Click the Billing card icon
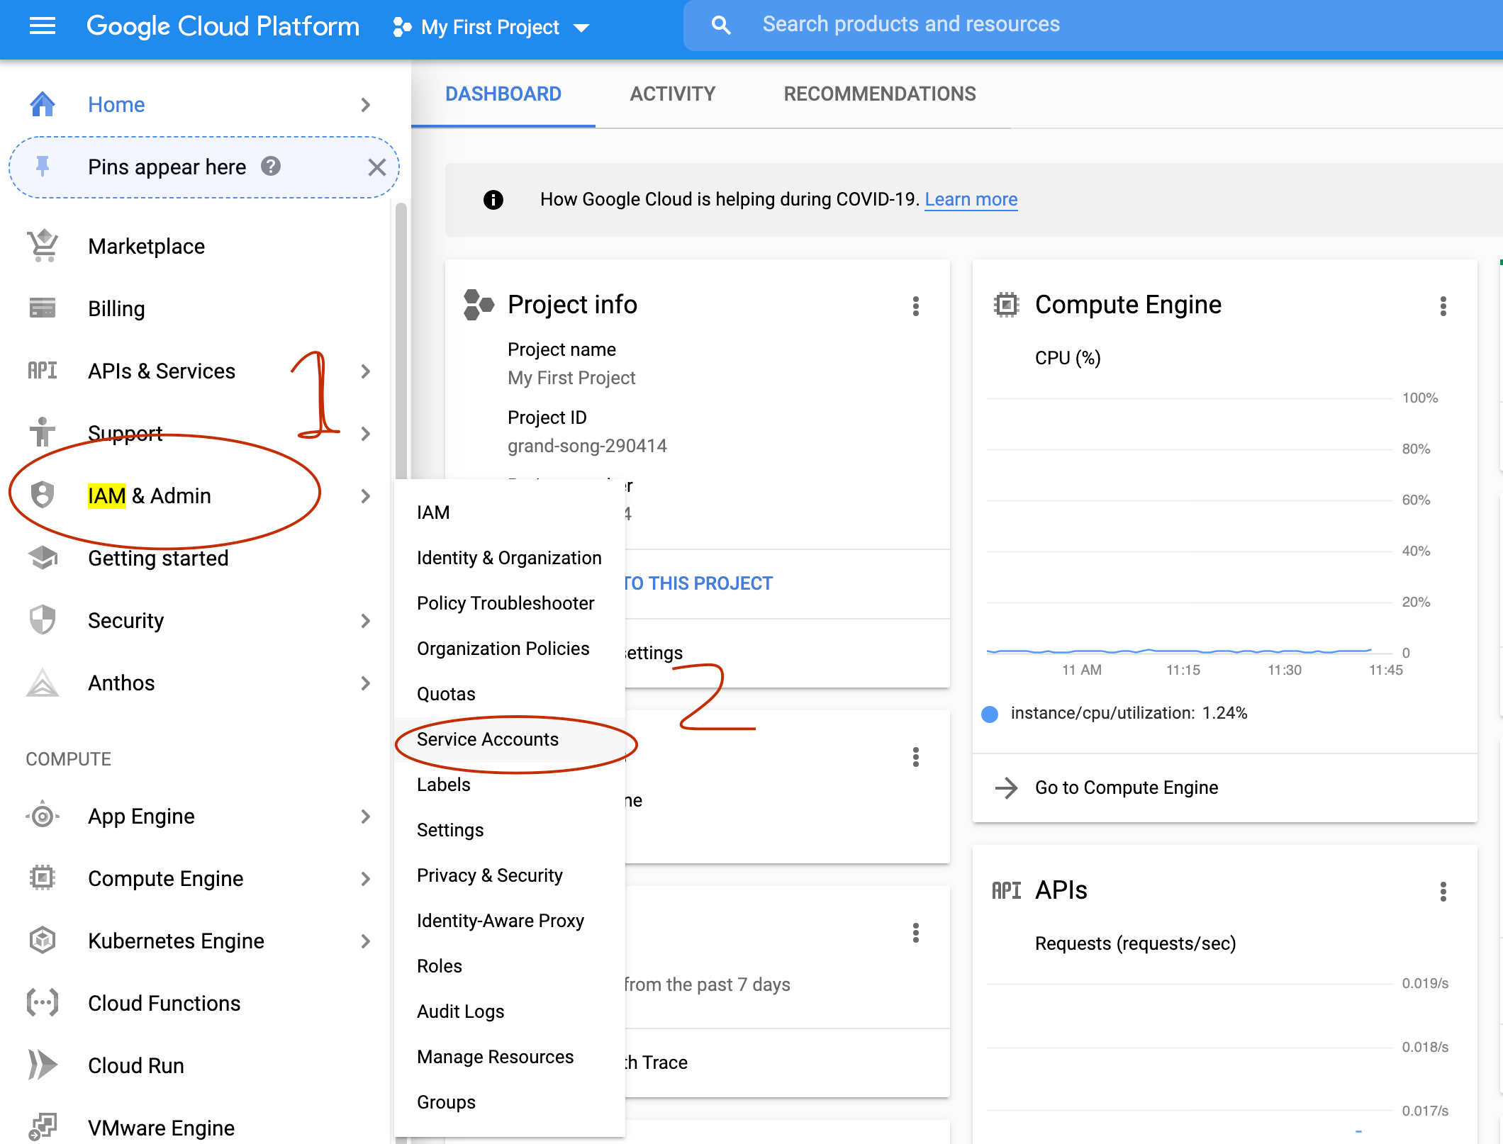The image size is (1503, 1144). (43, 308)
